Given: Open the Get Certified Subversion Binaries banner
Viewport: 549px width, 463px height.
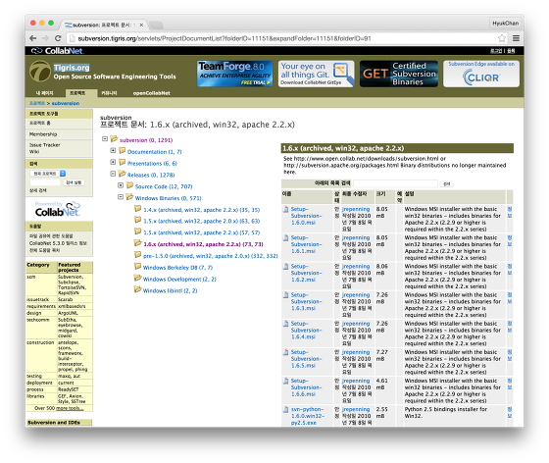Looking at the screenshot, I should click(398, 74).
